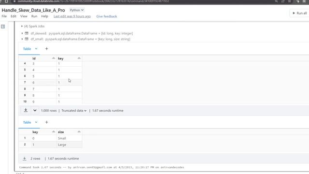
Task: Open the Edit menu
Action: tap(14, 16)
